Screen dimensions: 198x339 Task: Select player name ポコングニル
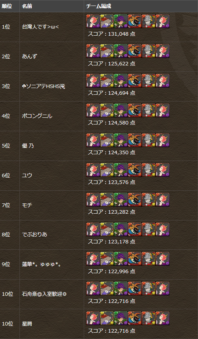(37, 116)
